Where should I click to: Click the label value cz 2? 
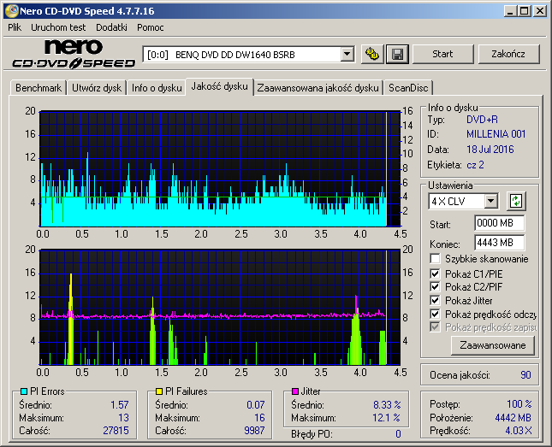coord(475,165)
